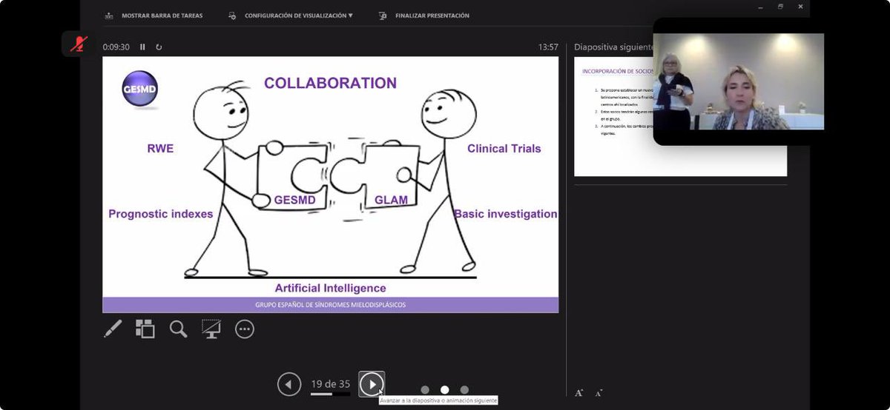Click the Artificial Intelligence text on slide
The height and width of the screenshot is (410, 890).
(331, 288)
